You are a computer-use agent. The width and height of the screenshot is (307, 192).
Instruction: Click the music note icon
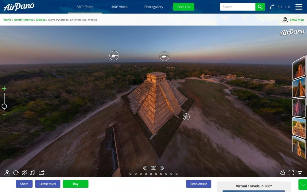33,173
